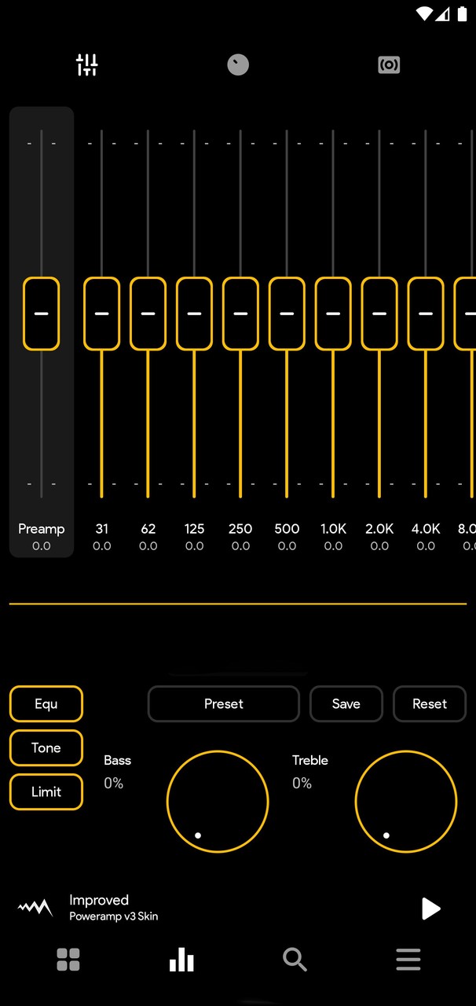Viewport: 476px width, 1006px height.
Task: Click the Treble knob
Action: tap(406, 802)
